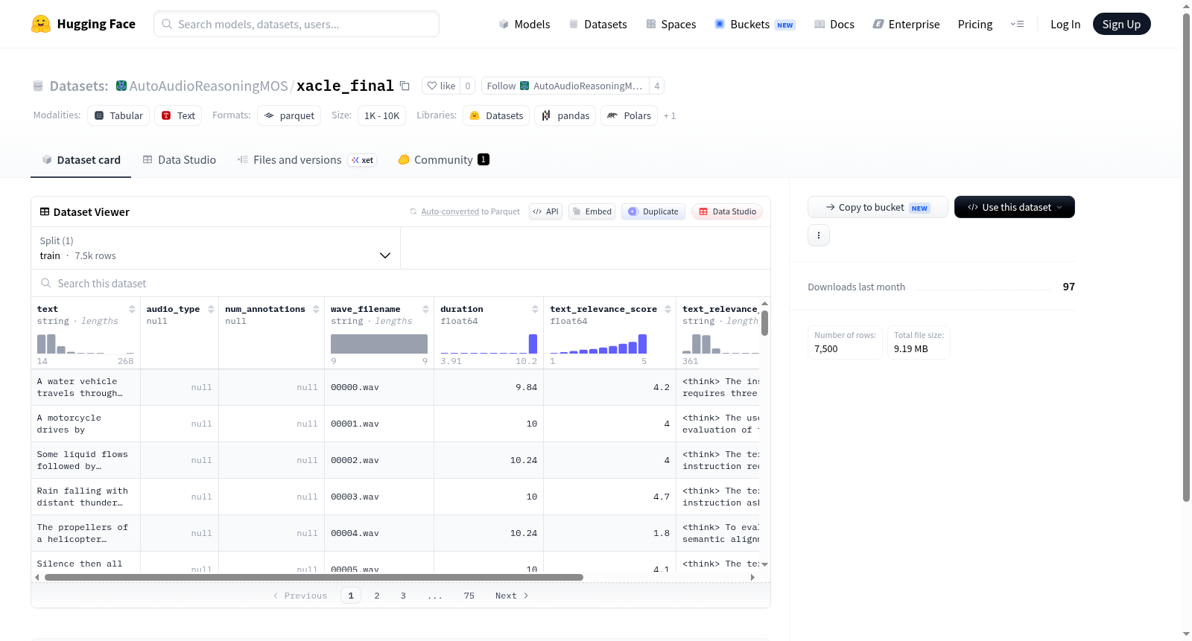Open the API button in Dataset Viewer
The height and width of the screenshot is (641, 1192).
[x=545, y=211]
